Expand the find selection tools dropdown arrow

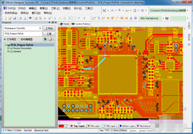123,11
